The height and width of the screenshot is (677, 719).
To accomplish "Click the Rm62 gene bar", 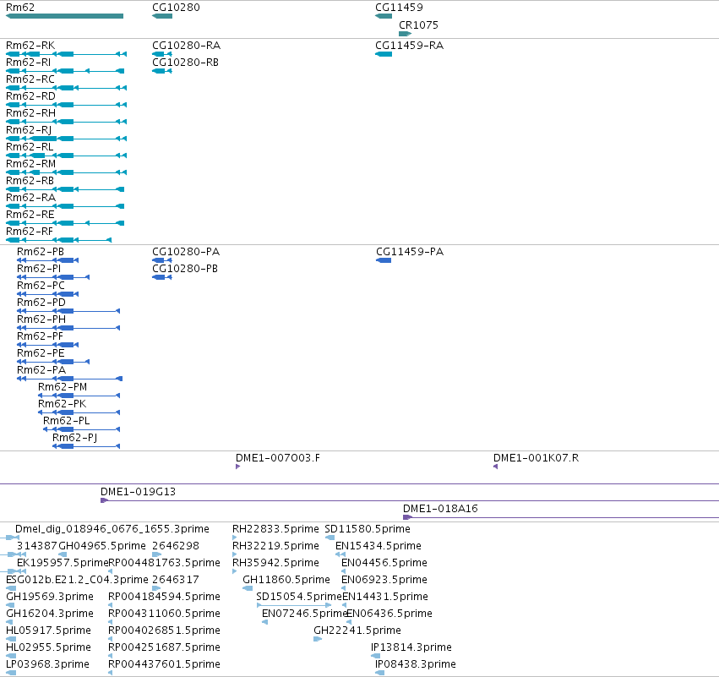I will pyautogui.click(x=65, y=16).
